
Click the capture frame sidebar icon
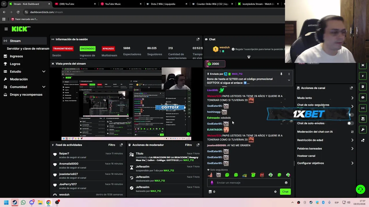coord(363,65)
